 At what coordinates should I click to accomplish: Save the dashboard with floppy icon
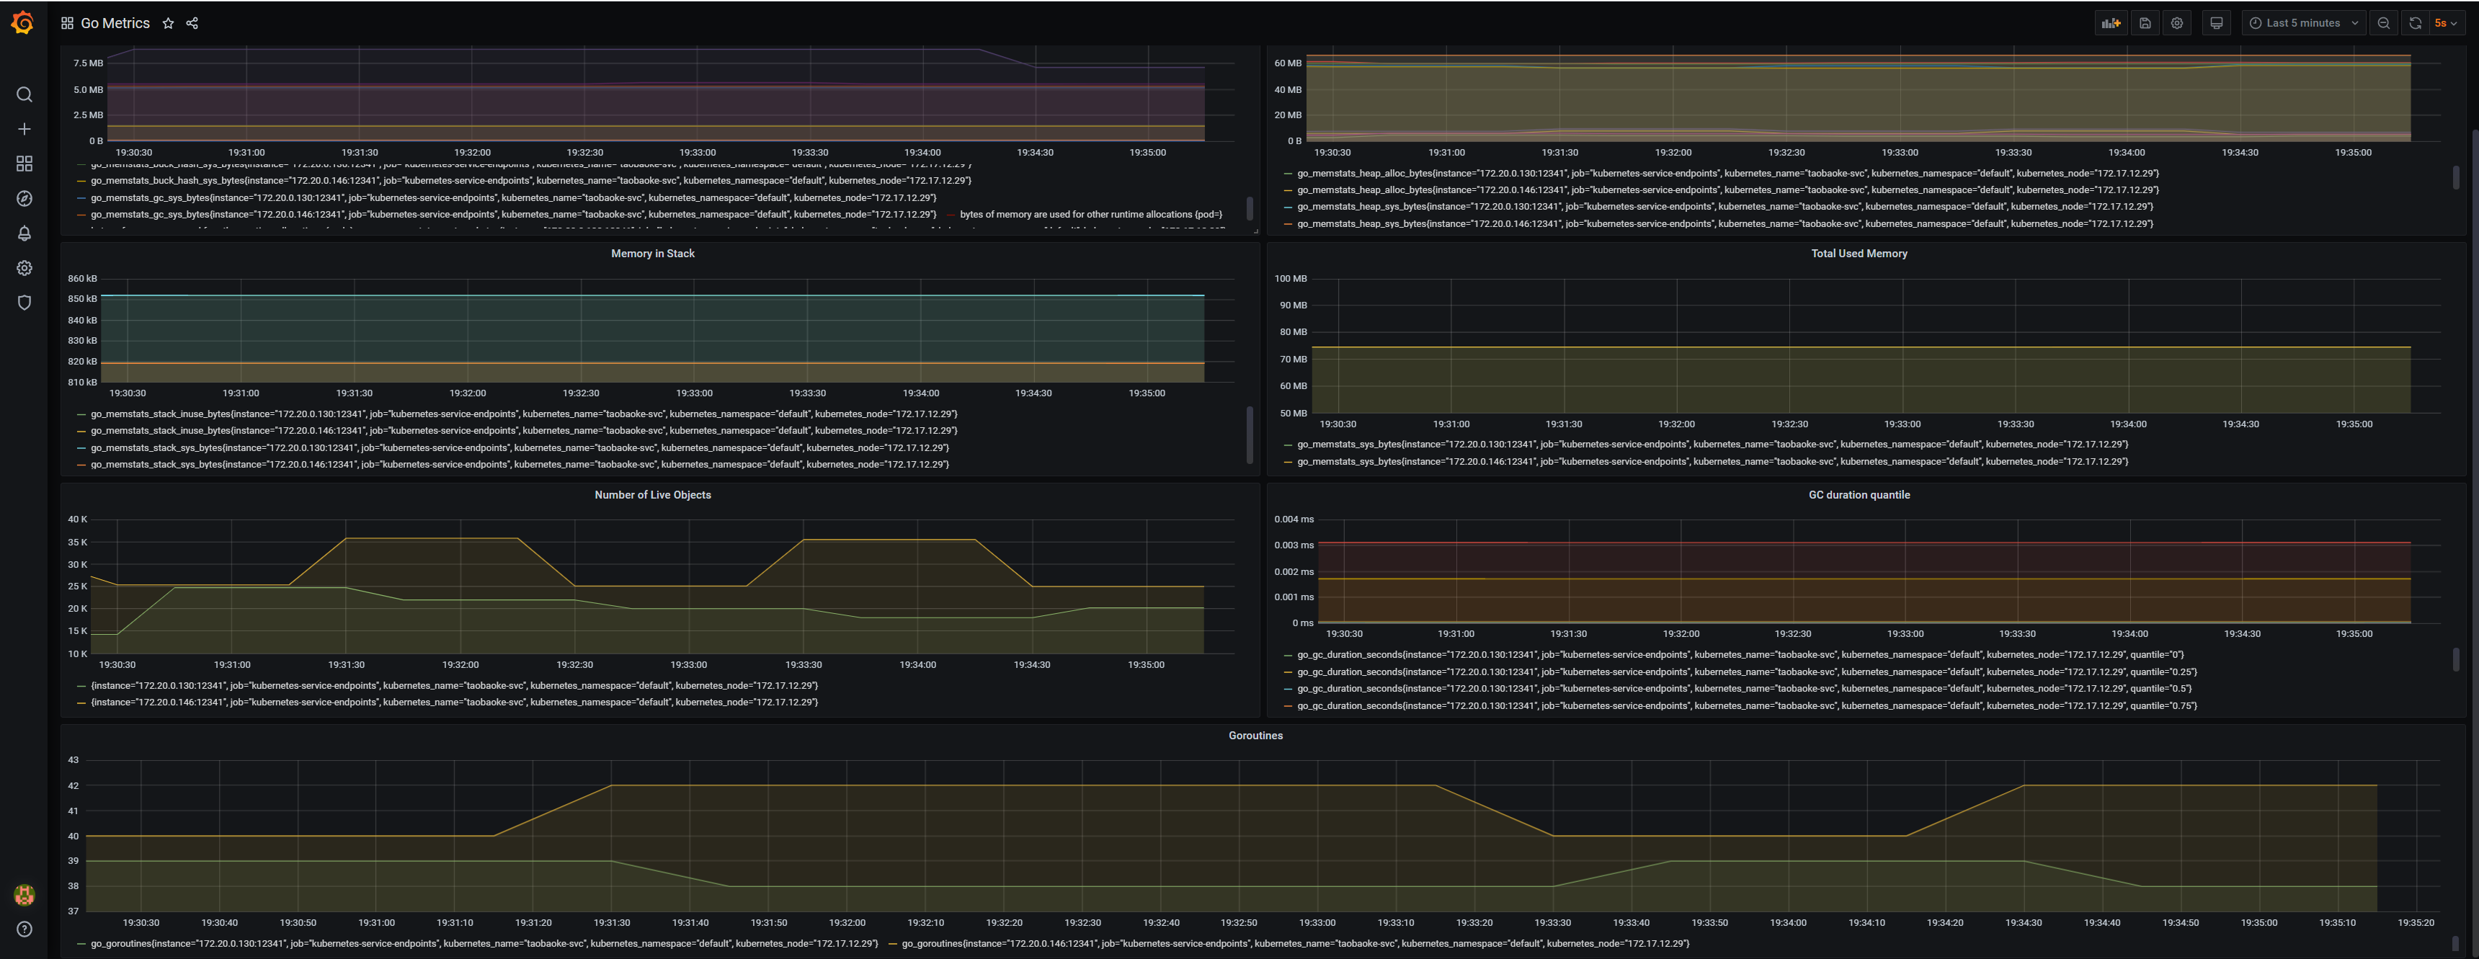(x=2145, y=23)
